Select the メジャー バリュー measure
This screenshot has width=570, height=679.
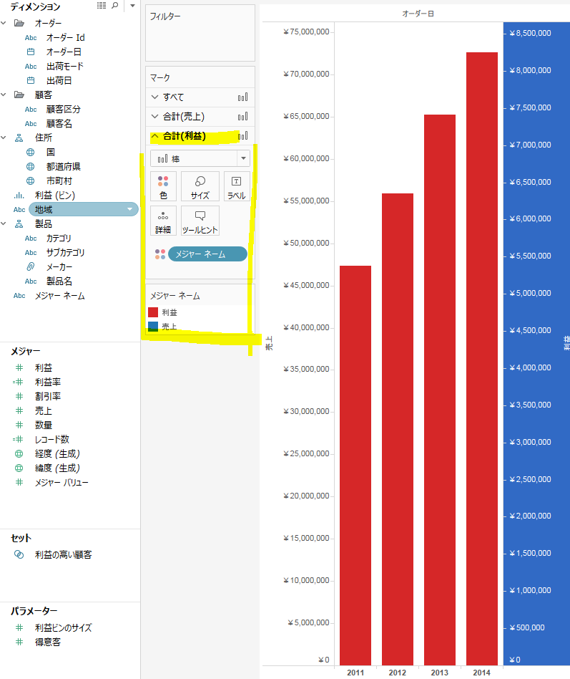click(62, 483)
